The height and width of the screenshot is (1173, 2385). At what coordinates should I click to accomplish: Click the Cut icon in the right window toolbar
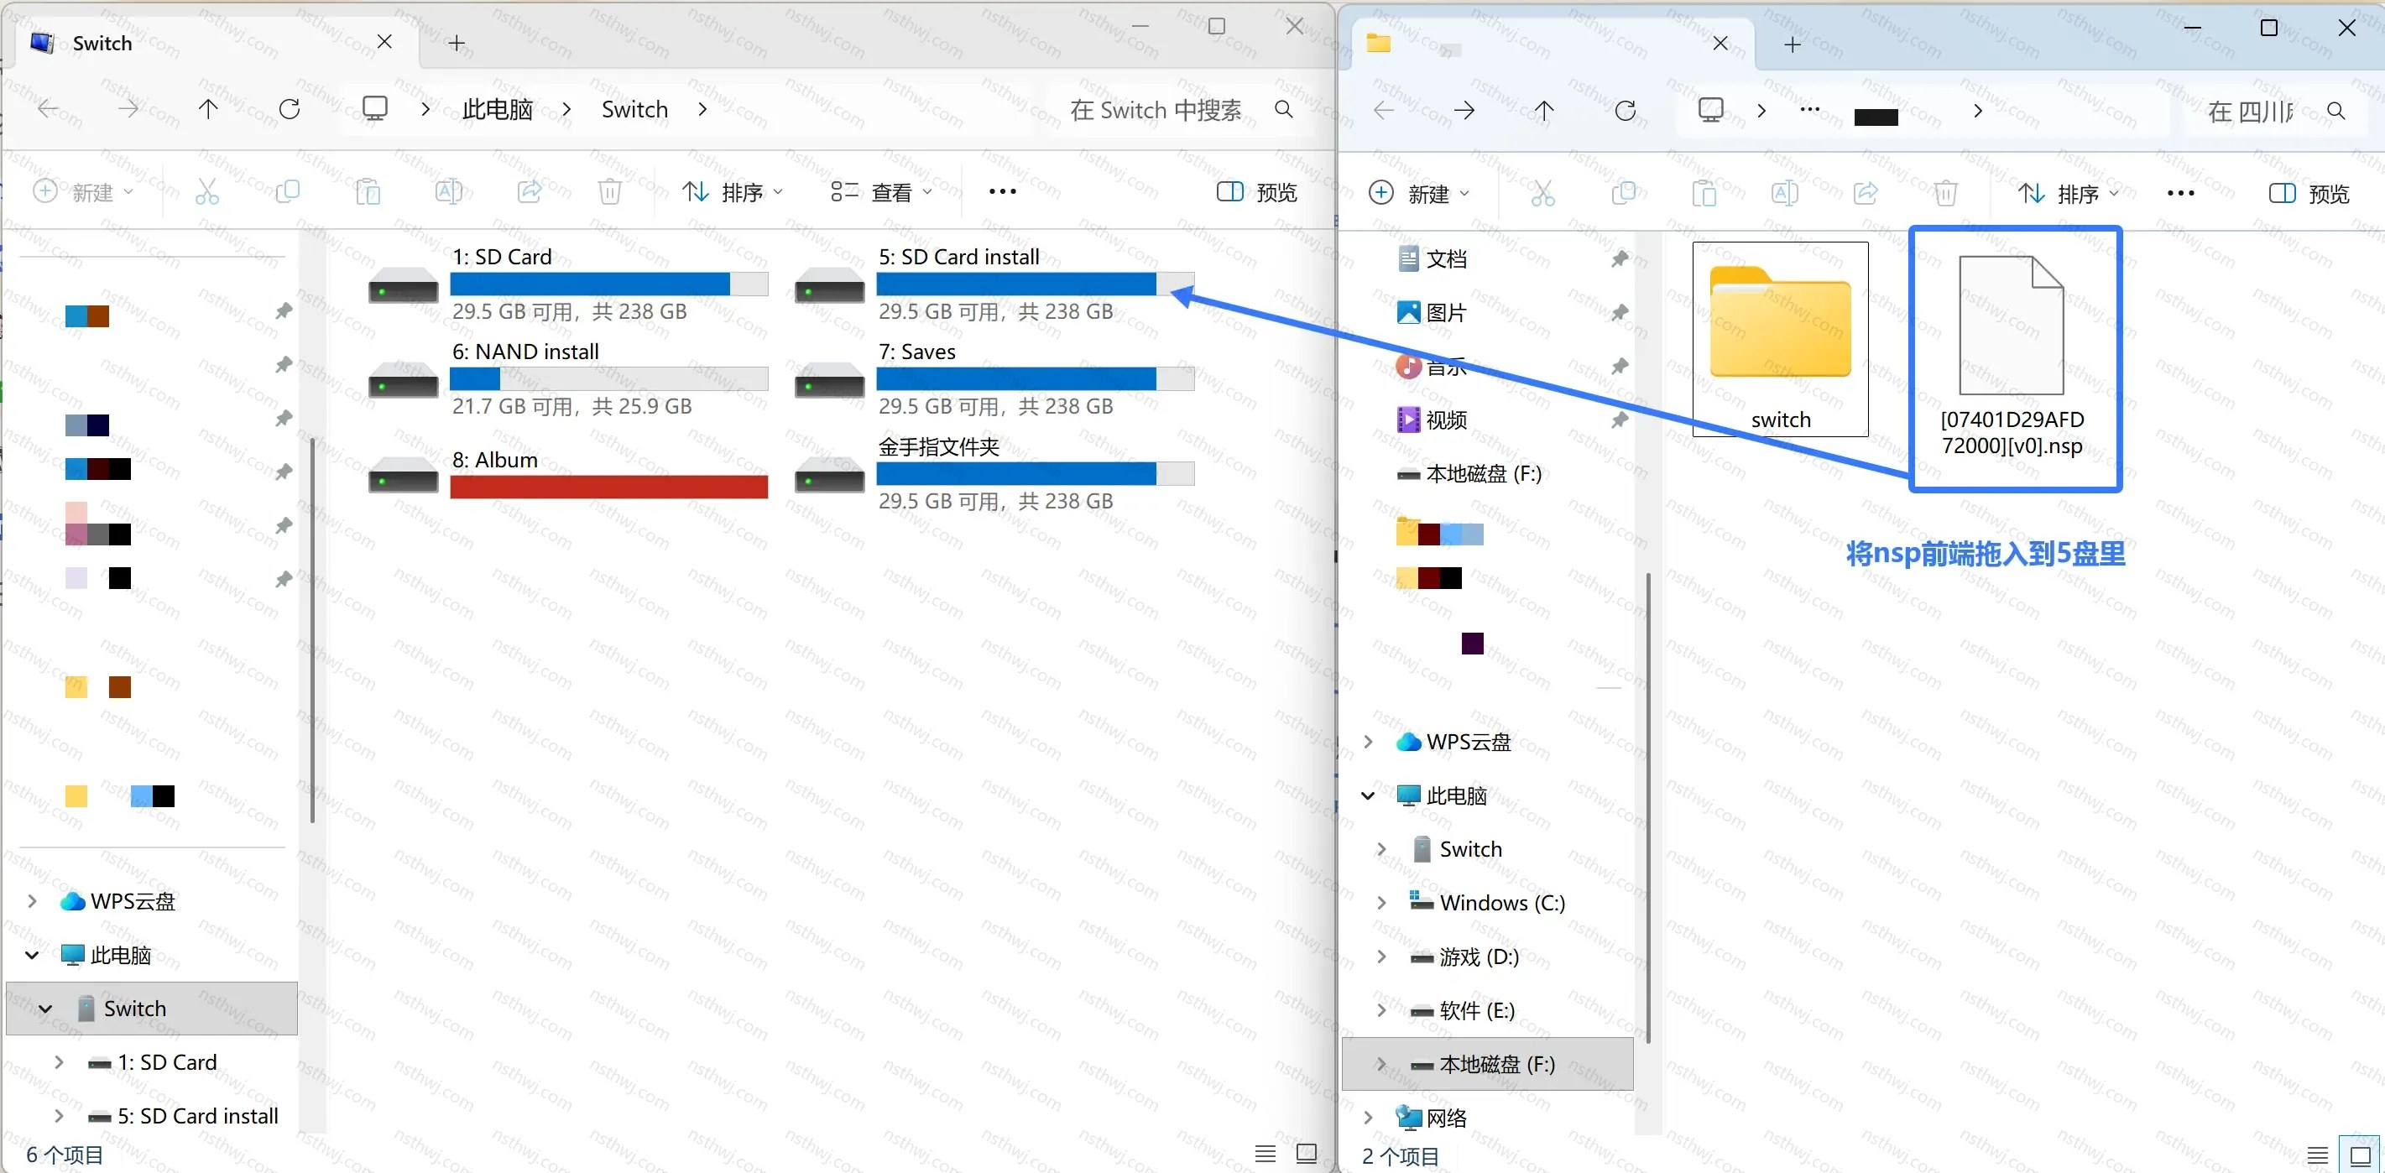tap(1542, 194)
